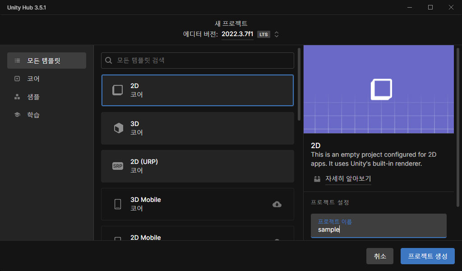Select the 3D Mobile template card
The height and width of the screenshot is (271, 462).
(198, 204)
